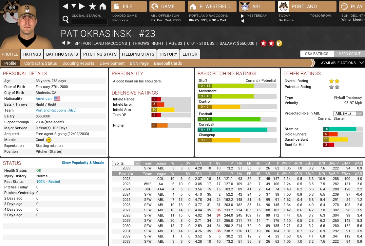
Task: Expand the Splits dropdown
Action: (x=126, y=163)
